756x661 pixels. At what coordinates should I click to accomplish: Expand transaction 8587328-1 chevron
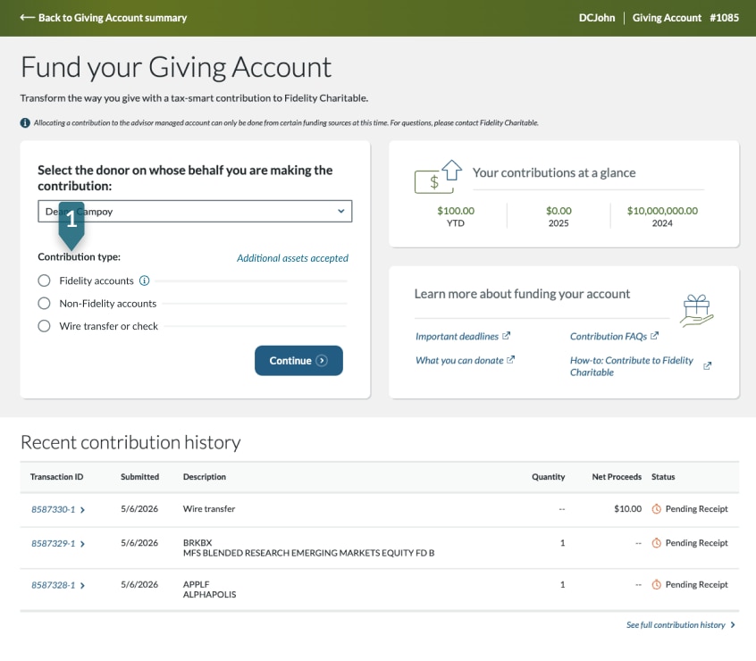(x=82, y=585)
